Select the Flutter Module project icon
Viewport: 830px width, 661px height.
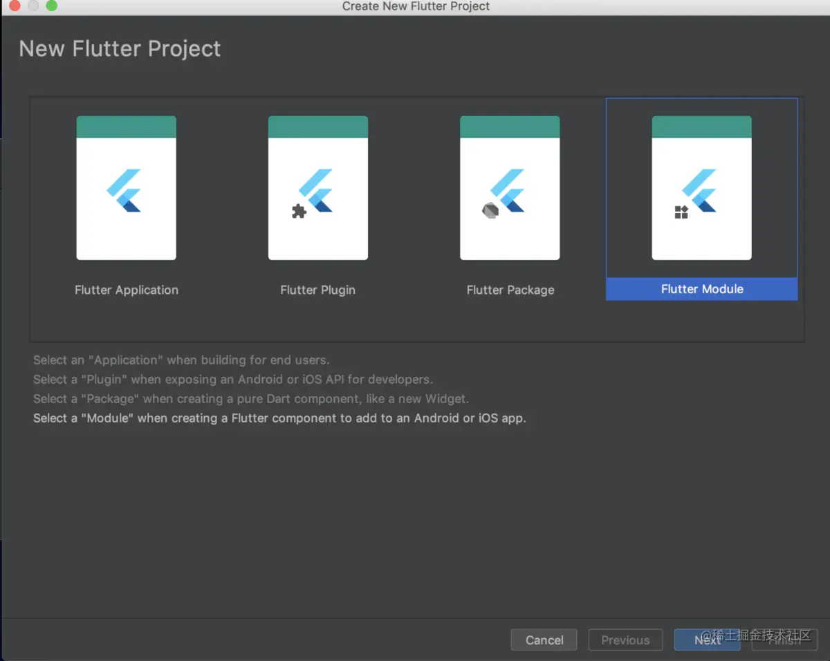coord(701,188)
